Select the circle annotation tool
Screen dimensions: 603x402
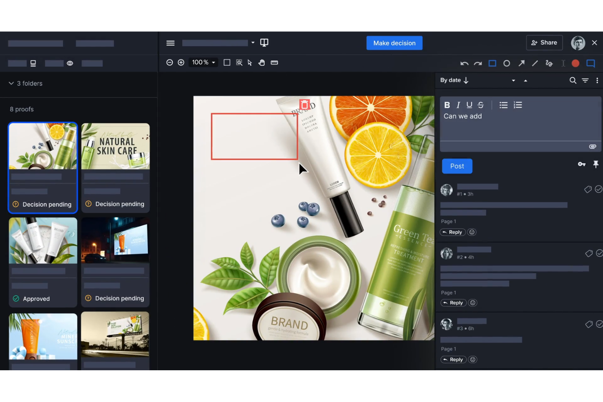(506, 63)
